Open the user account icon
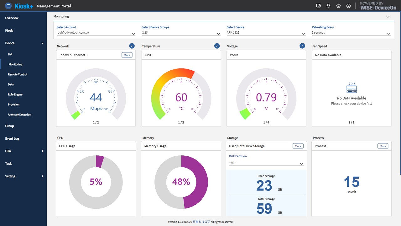 pos(348,6)
